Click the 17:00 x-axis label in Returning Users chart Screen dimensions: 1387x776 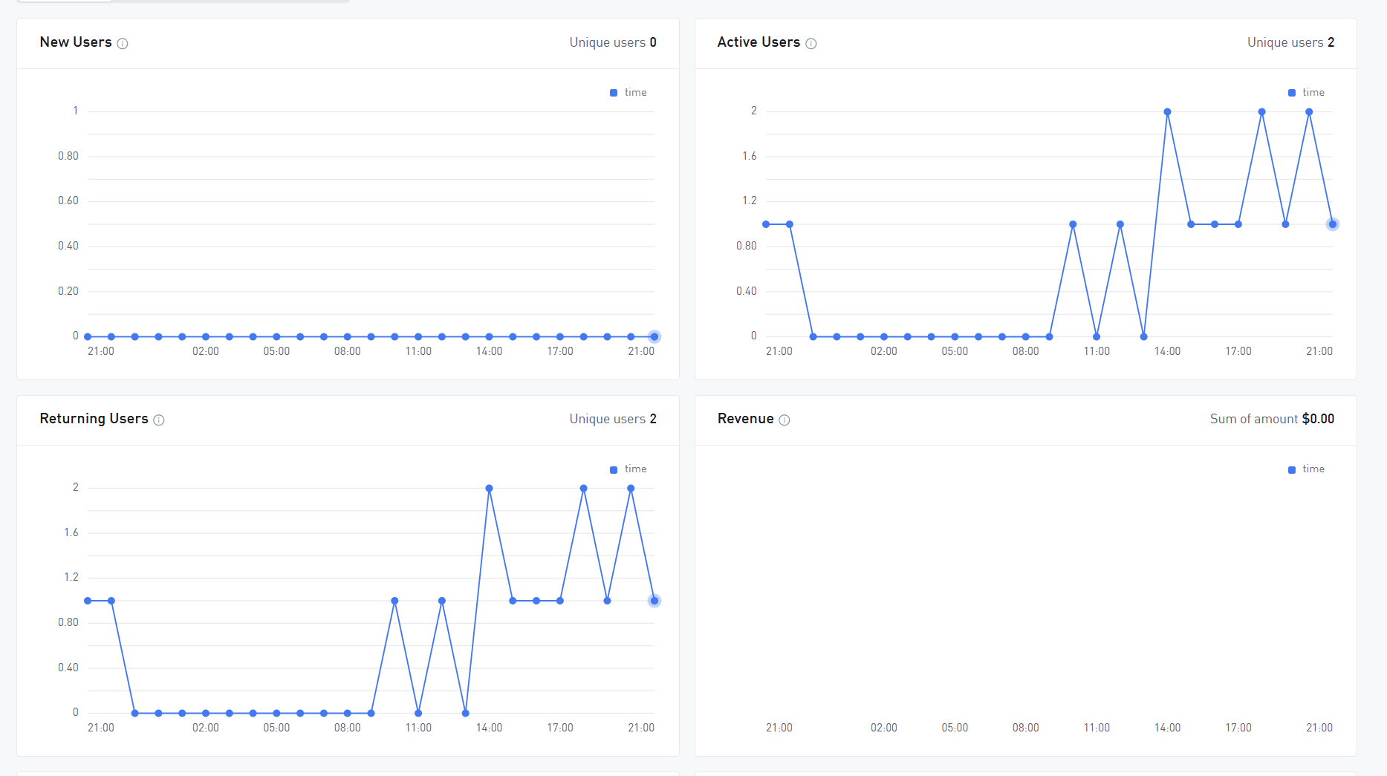click(560, 728)
